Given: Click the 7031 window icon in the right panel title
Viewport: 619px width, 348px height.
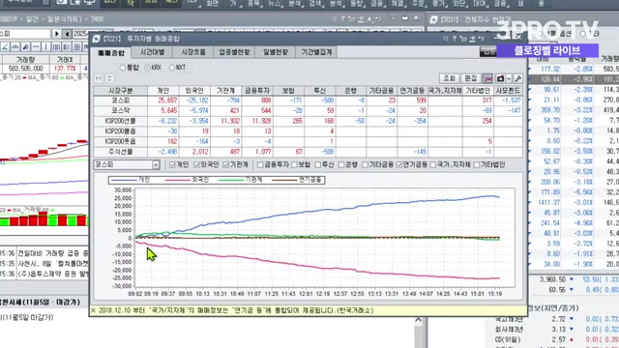Looking at the screenshot, I should pos(434,19).
